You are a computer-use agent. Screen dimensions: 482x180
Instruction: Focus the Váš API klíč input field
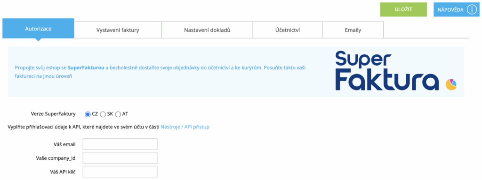pyautogui.click(x=120, y=172)
